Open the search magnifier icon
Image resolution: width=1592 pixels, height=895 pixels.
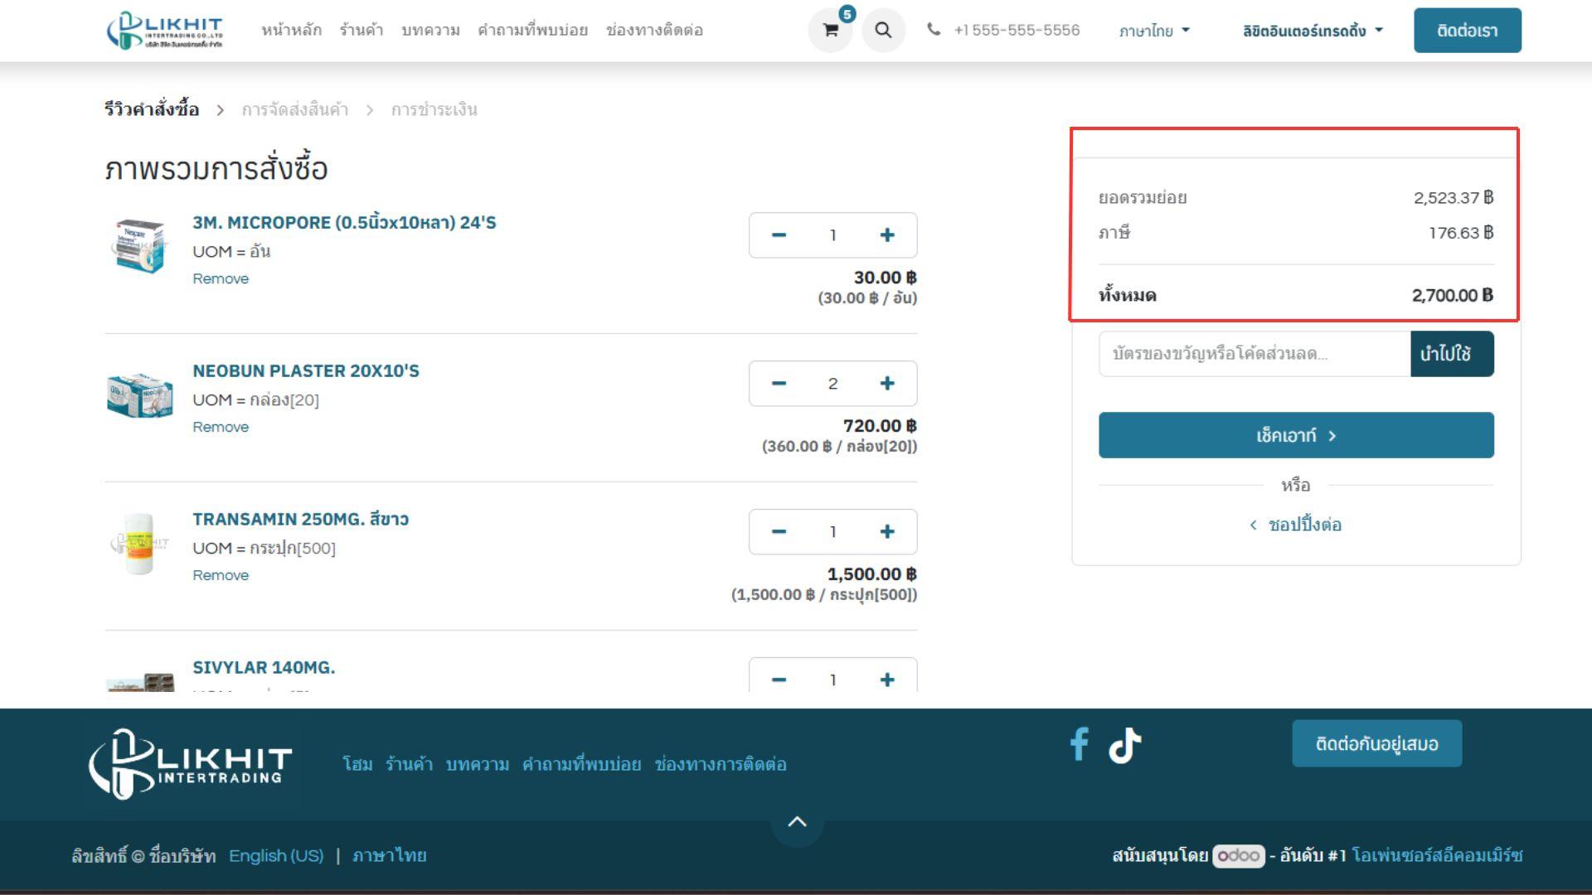pyautogui.click(x=883, y=31)
